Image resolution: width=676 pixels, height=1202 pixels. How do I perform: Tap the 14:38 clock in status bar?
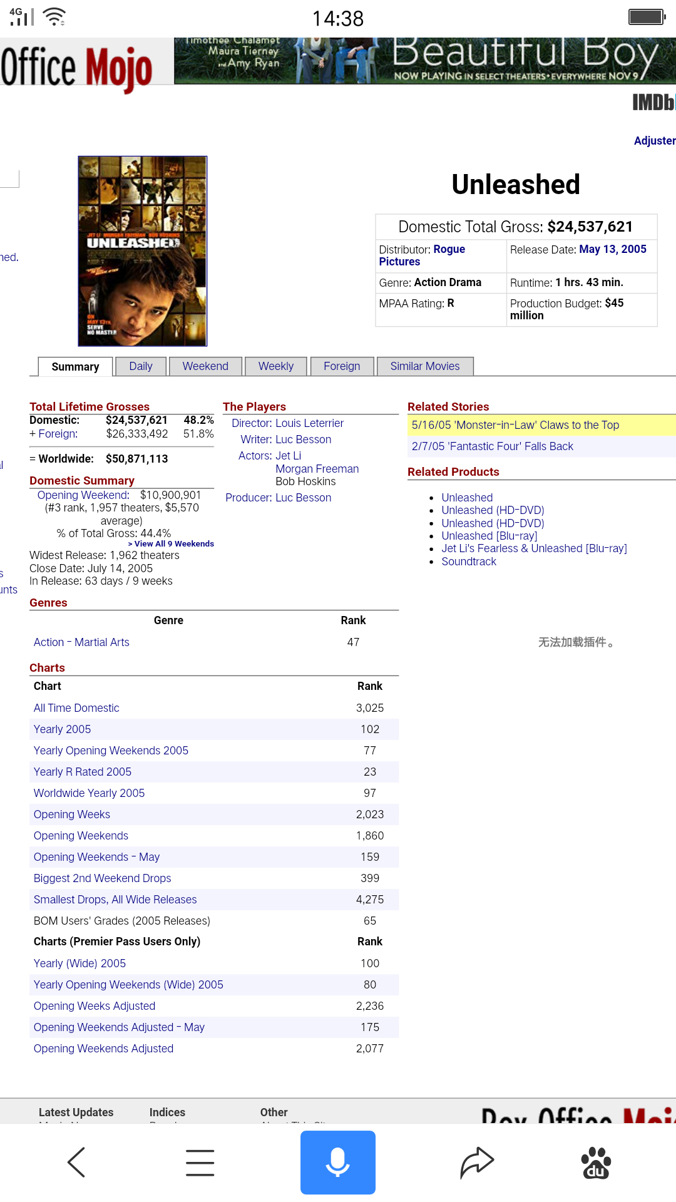pyautogui.click(x=338, y=19)
